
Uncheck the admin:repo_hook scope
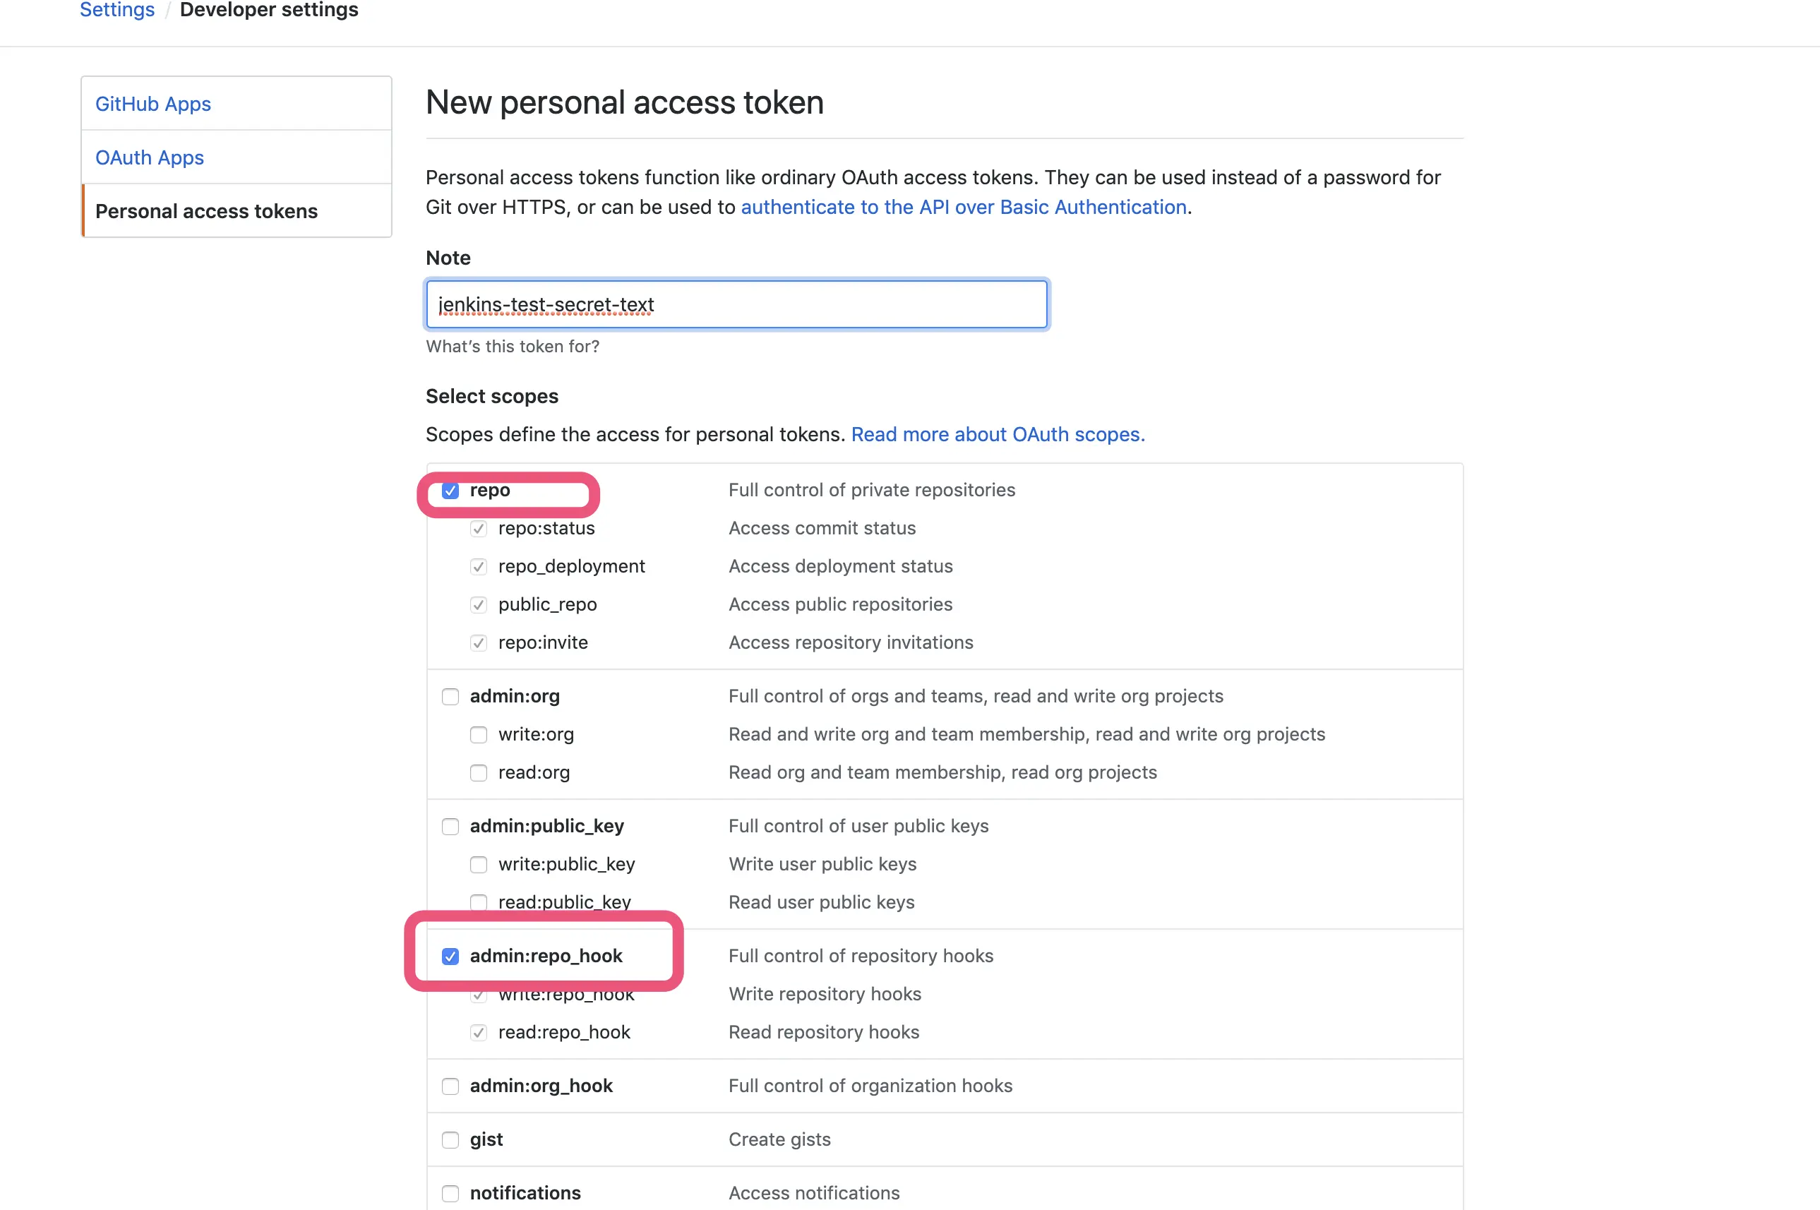coord(450,956)
